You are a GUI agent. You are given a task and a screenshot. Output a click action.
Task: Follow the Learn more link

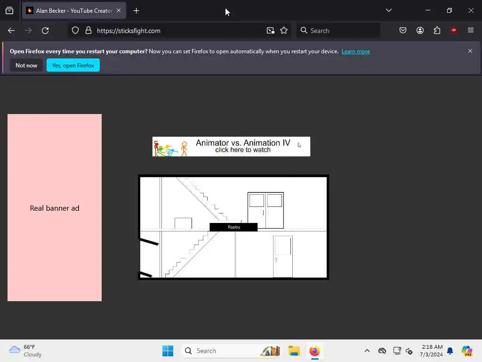coord(356,51)
